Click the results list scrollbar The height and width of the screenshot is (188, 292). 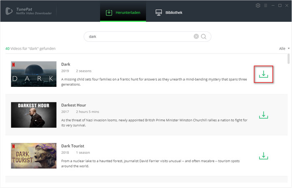click(289, 58)
